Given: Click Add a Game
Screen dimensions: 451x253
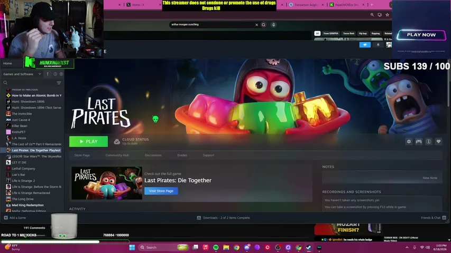Looking at the screenshot, I should coord(15,218).
